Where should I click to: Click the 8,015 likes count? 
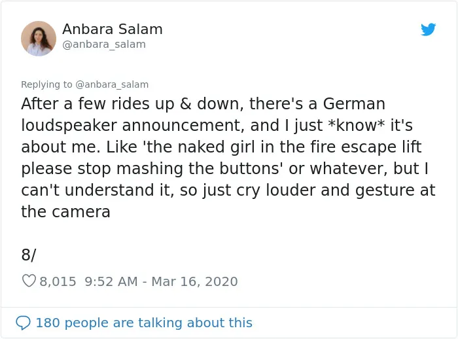(58, 281)
